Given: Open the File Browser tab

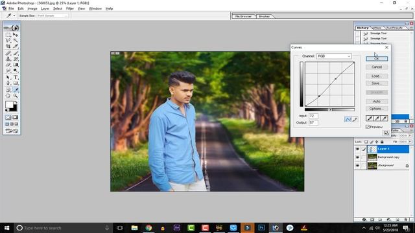Looking at the screenshot, I should coord(244,16).
